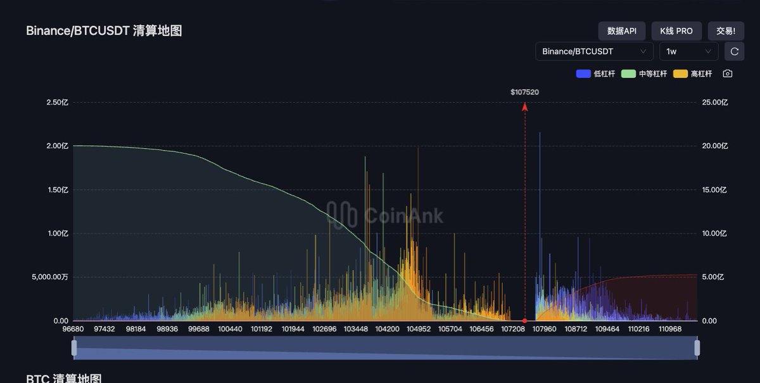The image size is (760, 383).
Task: Click x-axis label 96680
Action: (73, 329)
